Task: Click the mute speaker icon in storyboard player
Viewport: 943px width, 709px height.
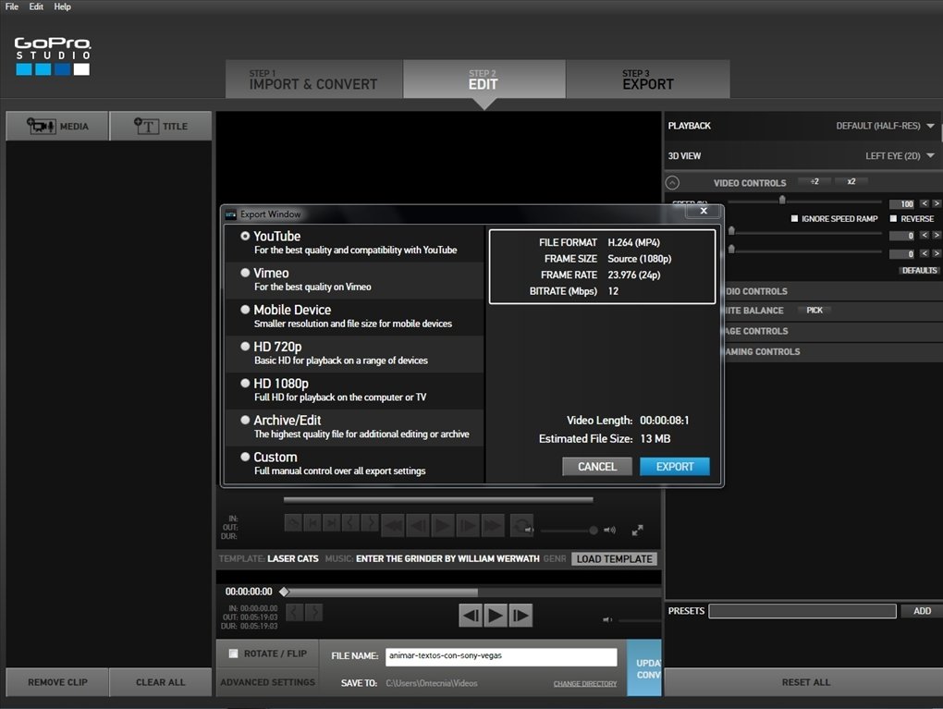Action: coord(607,619)
